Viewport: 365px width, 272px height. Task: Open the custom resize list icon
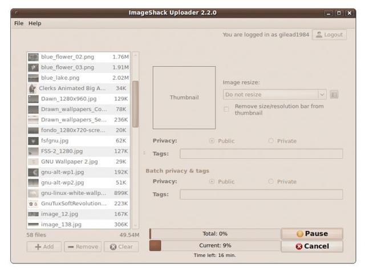click(x=334, y=95)
